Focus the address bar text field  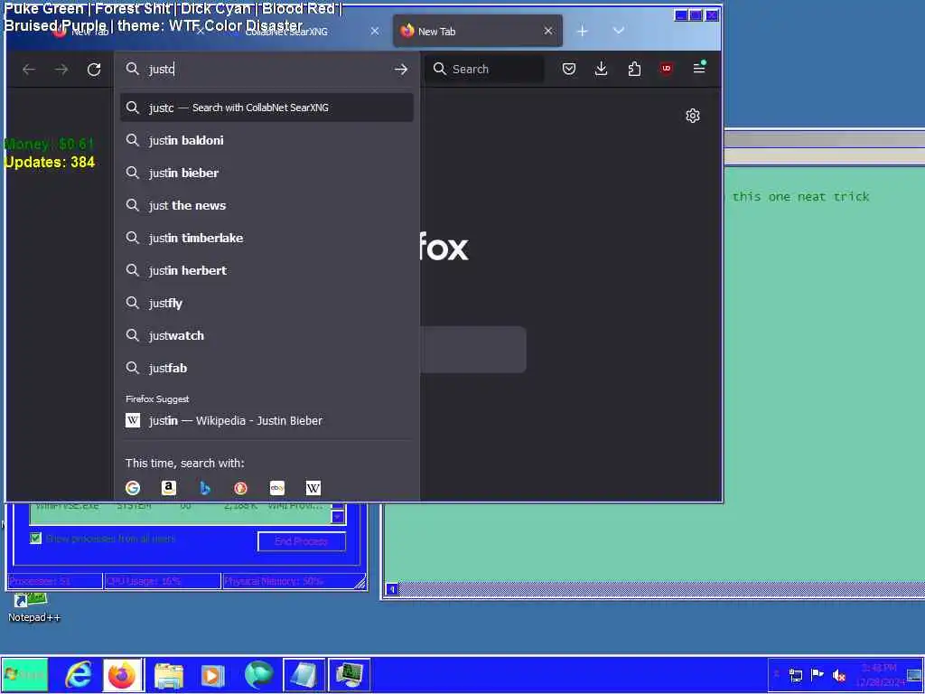point(268,70)
